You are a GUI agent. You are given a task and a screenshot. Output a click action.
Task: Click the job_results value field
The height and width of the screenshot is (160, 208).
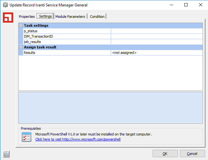click(x=157, y=42)
